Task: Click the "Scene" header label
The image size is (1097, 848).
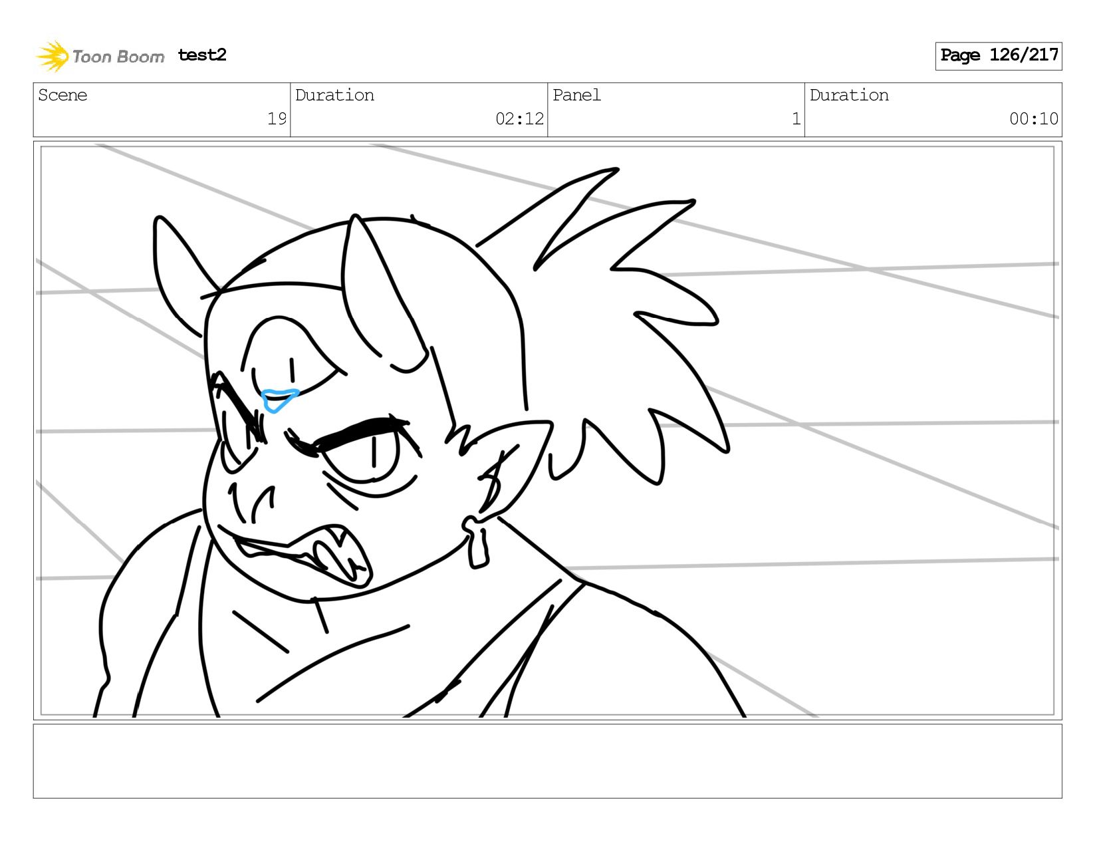Action: [62, 95]
